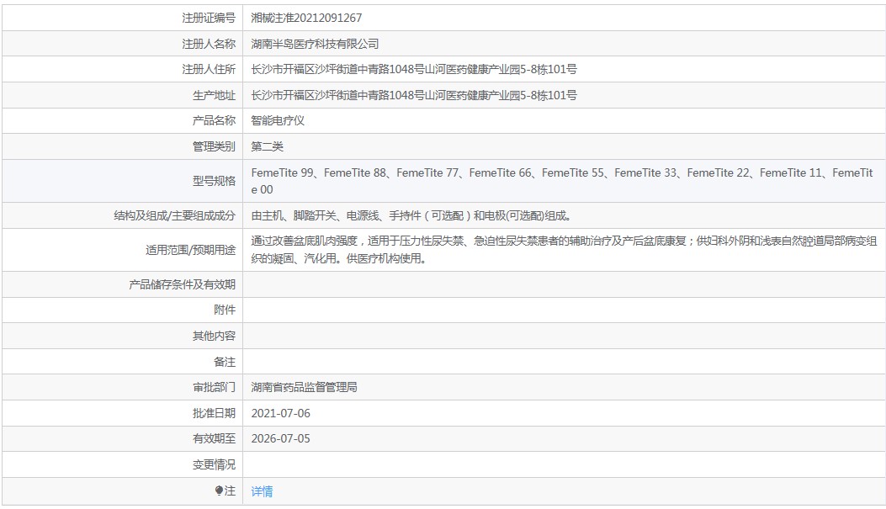The height and width of the screenshot is (509, 886).
Task: Select registration number 湘械注准20212091267
Action: click(x=306, y=18)
